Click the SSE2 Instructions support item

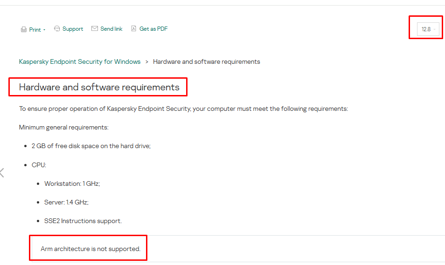[x=83, y=221]
